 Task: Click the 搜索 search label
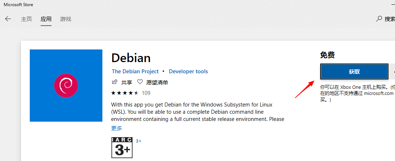pyautogui.click(x=390, y=19)
